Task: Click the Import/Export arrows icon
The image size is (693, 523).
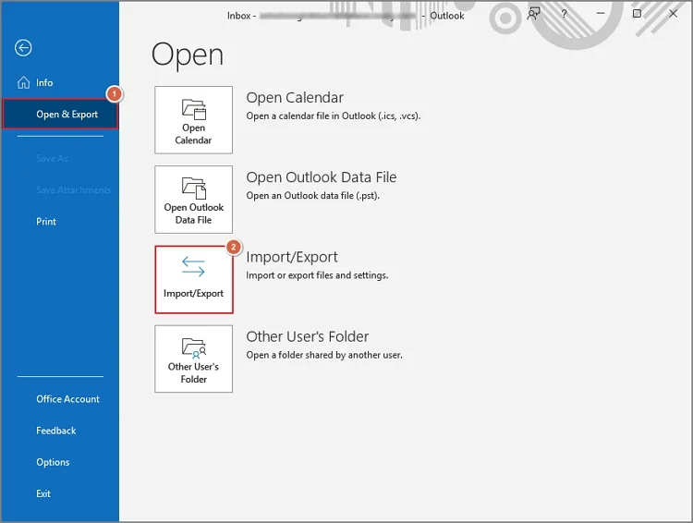Action: click(x=194, y=267)
